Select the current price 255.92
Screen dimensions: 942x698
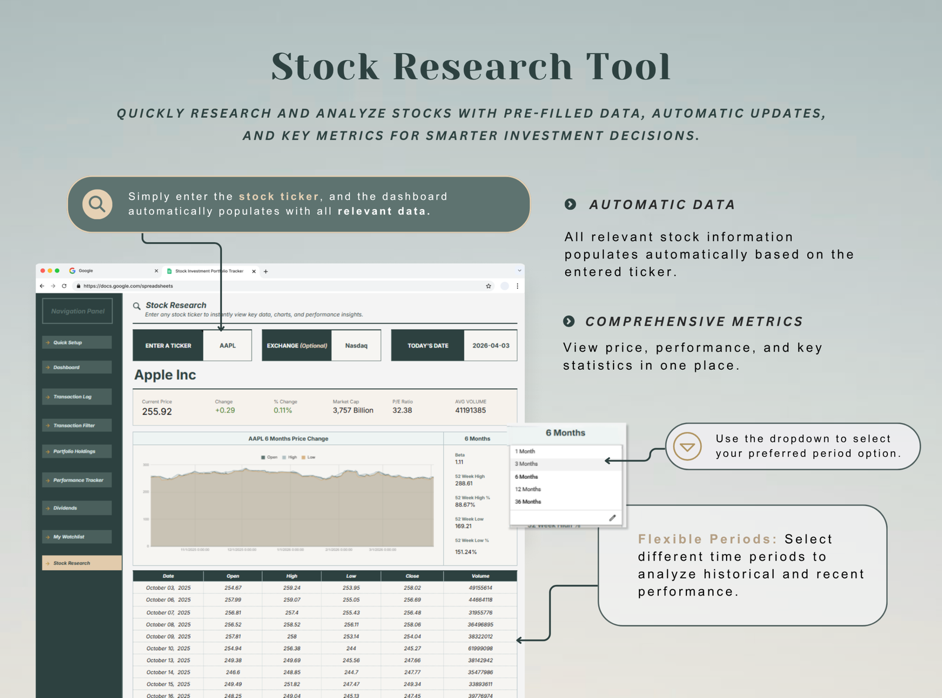coord(157,412)
